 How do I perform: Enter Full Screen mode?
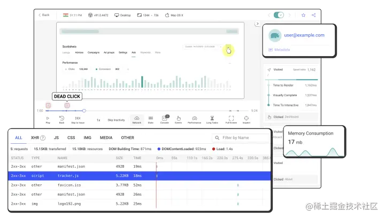(231, 120)
